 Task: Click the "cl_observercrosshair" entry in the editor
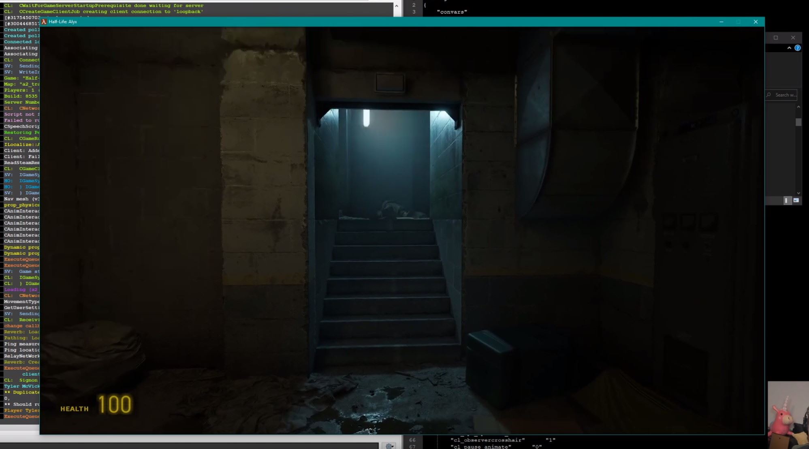487,440
